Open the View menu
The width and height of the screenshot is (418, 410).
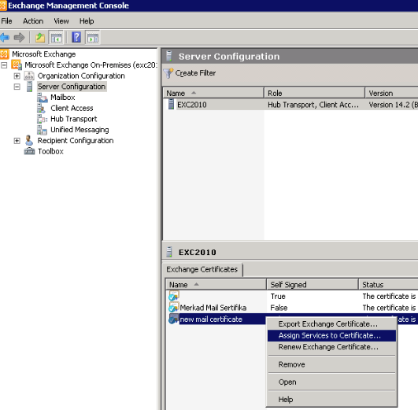click(x=61, y=21)
